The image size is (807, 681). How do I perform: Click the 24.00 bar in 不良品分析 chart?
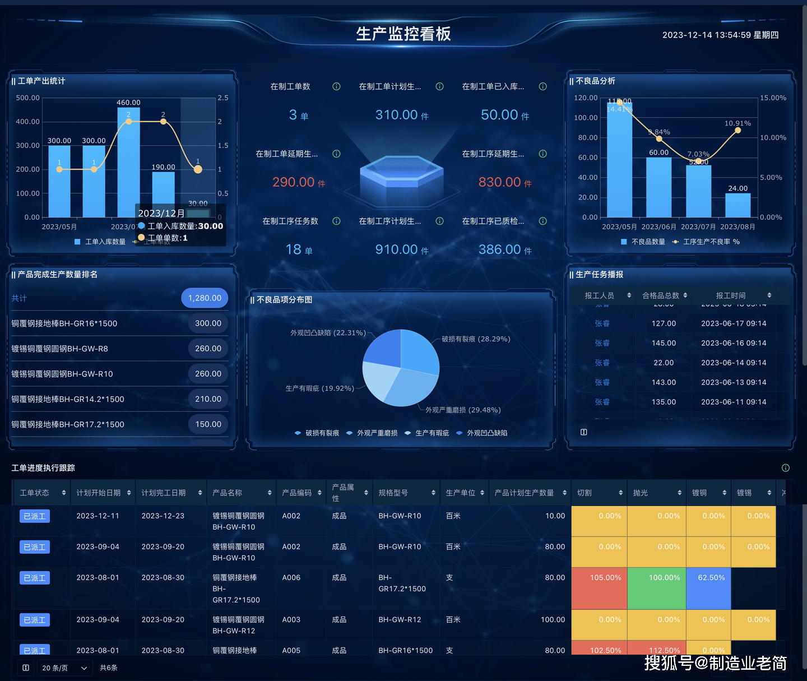click(x=738, y=205)
